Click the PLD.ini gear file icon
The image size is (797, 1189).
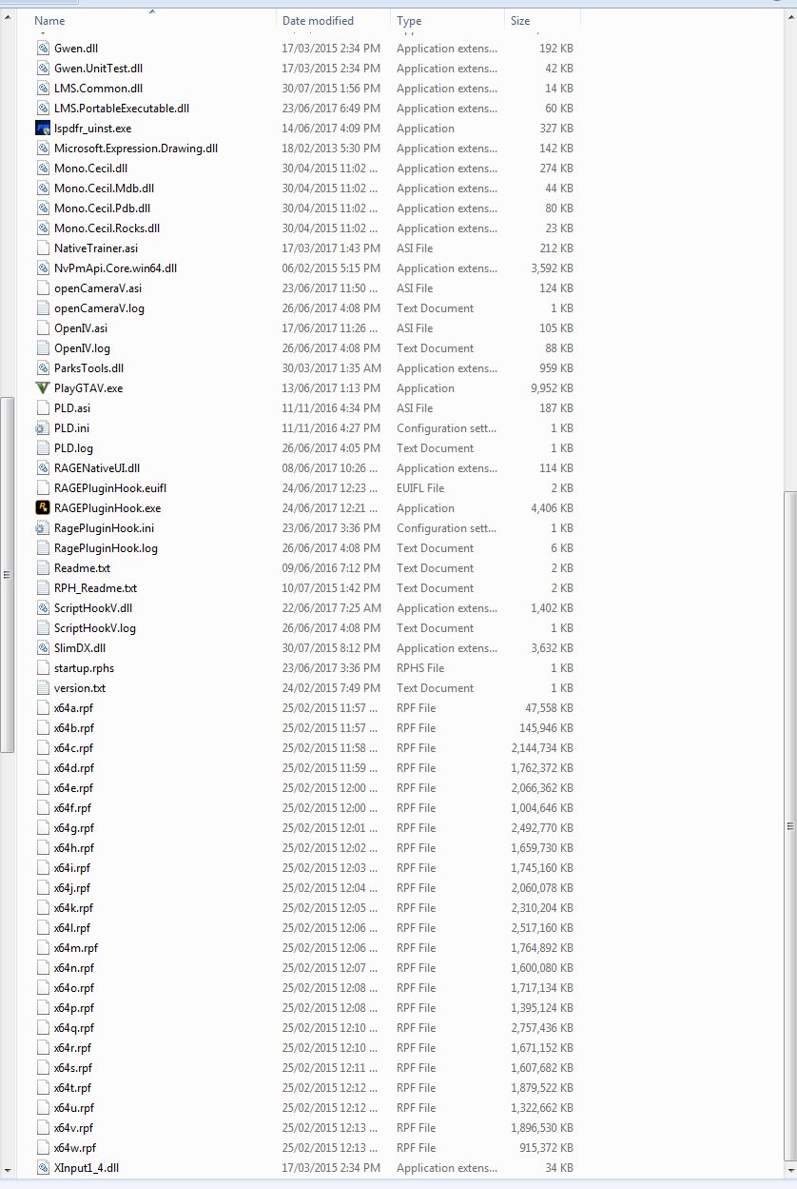point(42,427)
